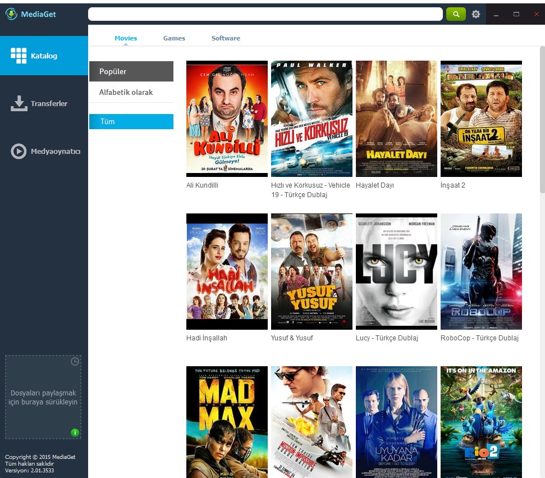Click the Katalog grid icon
545x478 pixels.
pos(19,56)
